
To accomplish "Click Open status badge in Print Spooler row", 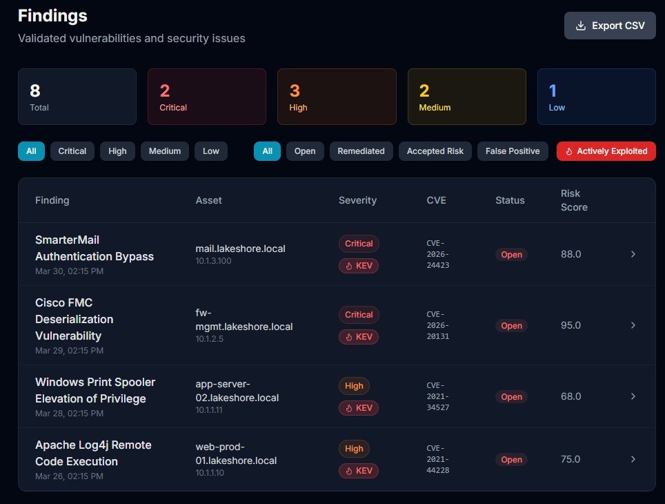I will point(511,397).
